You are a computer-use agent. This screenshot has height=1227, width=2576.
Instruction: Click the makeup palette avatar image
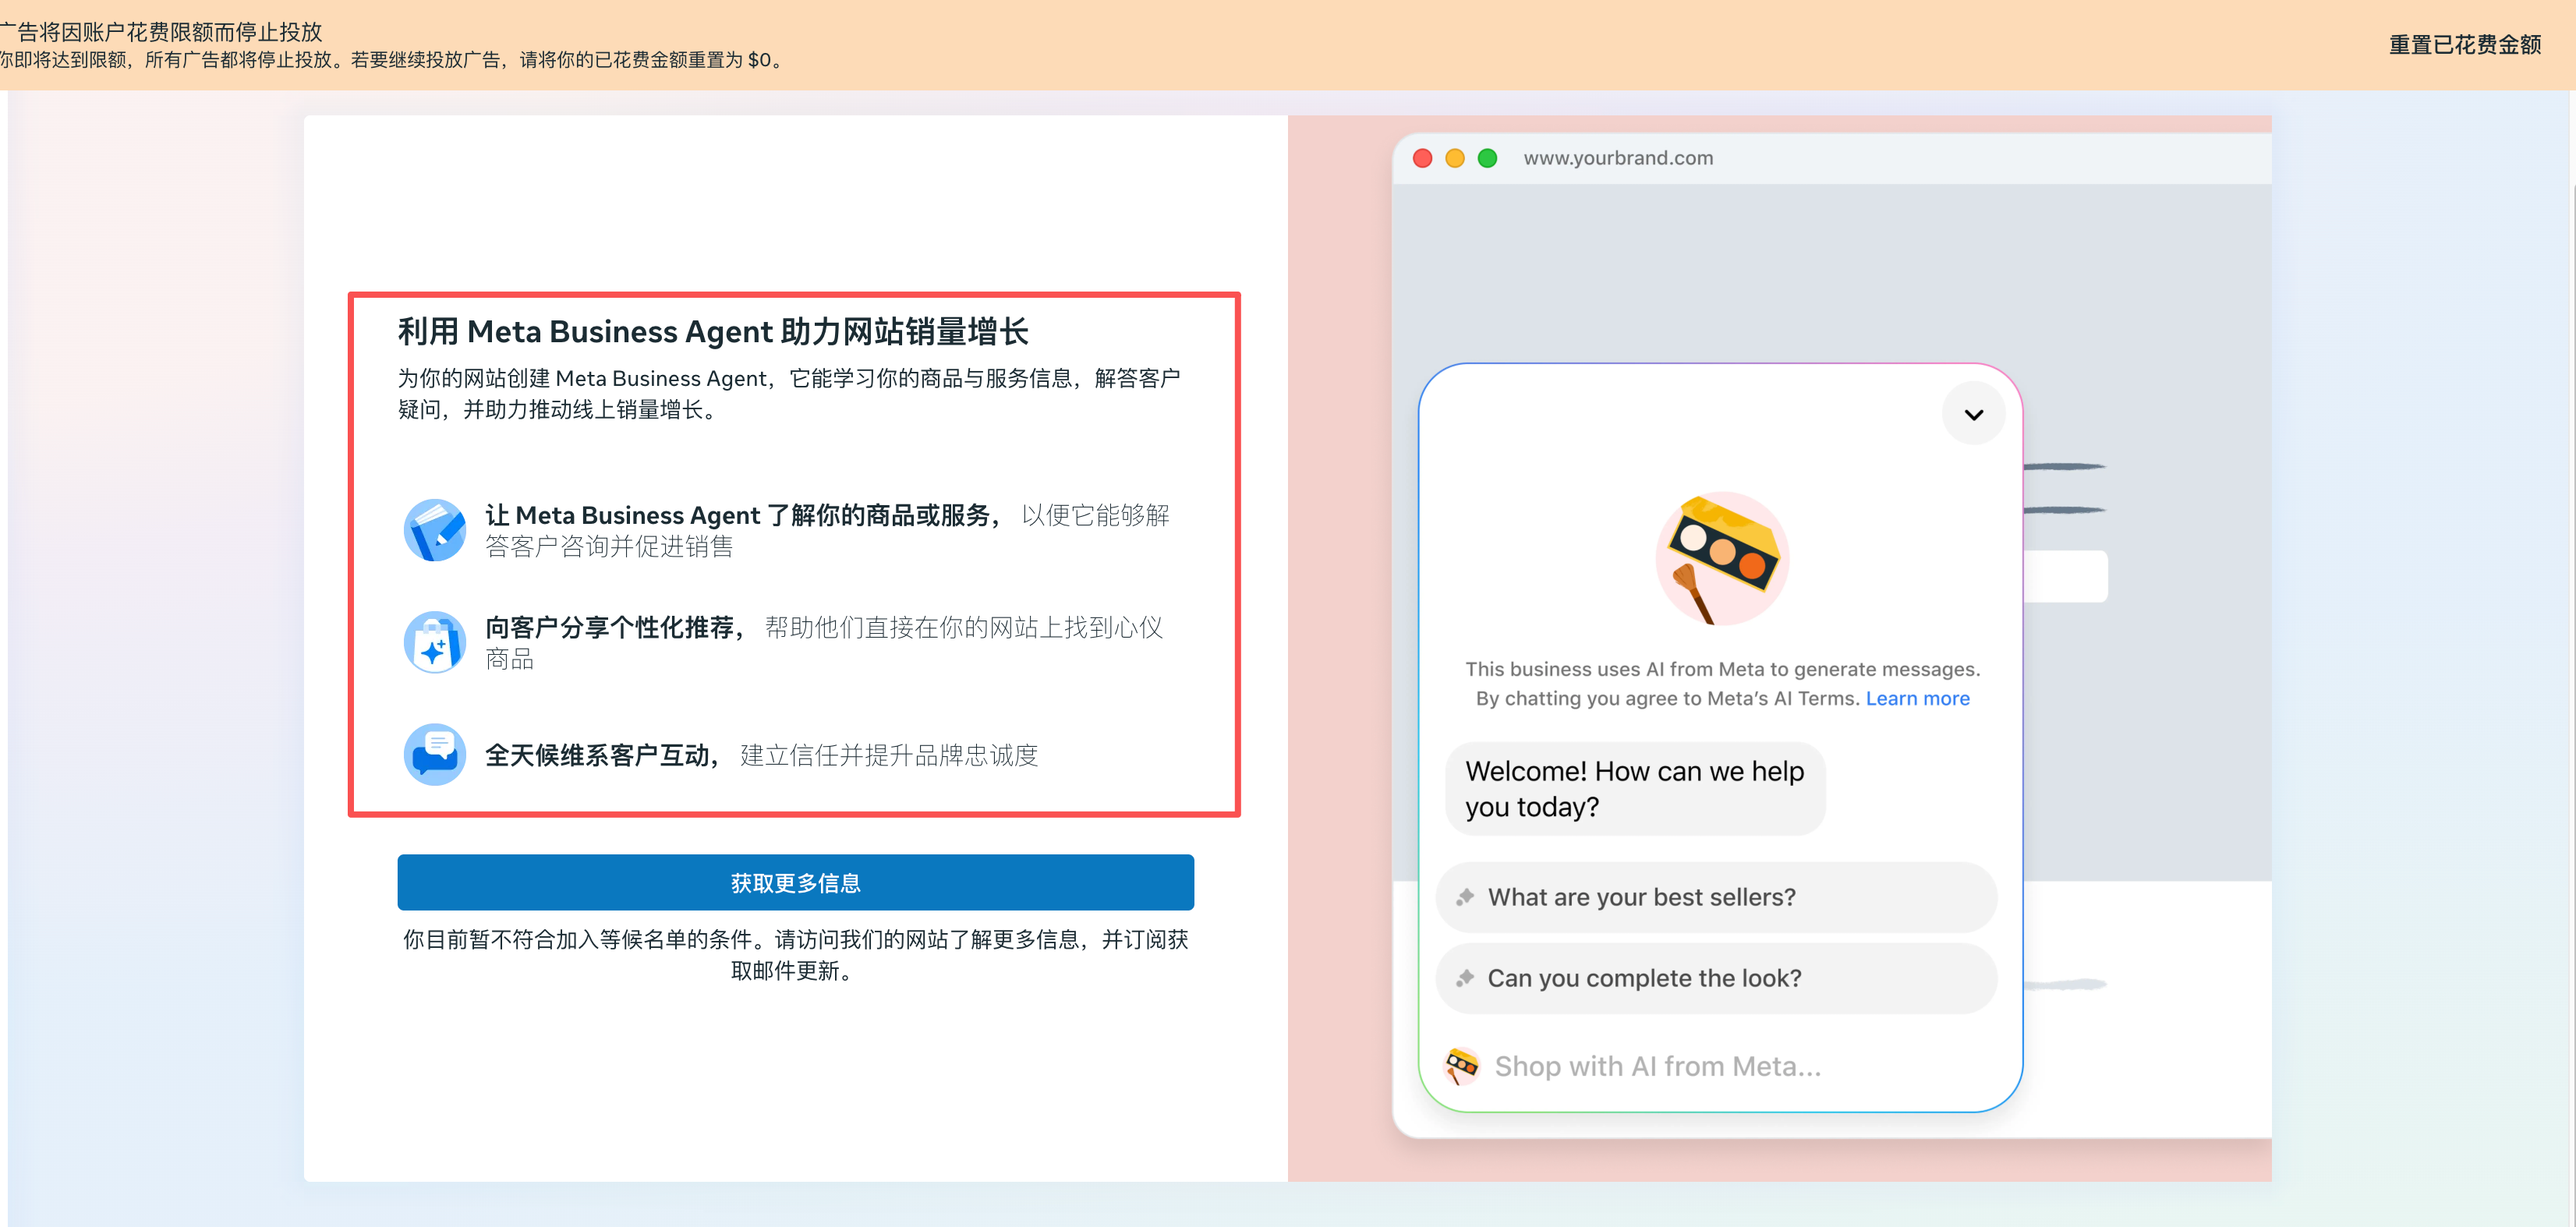click(1722, 558)
